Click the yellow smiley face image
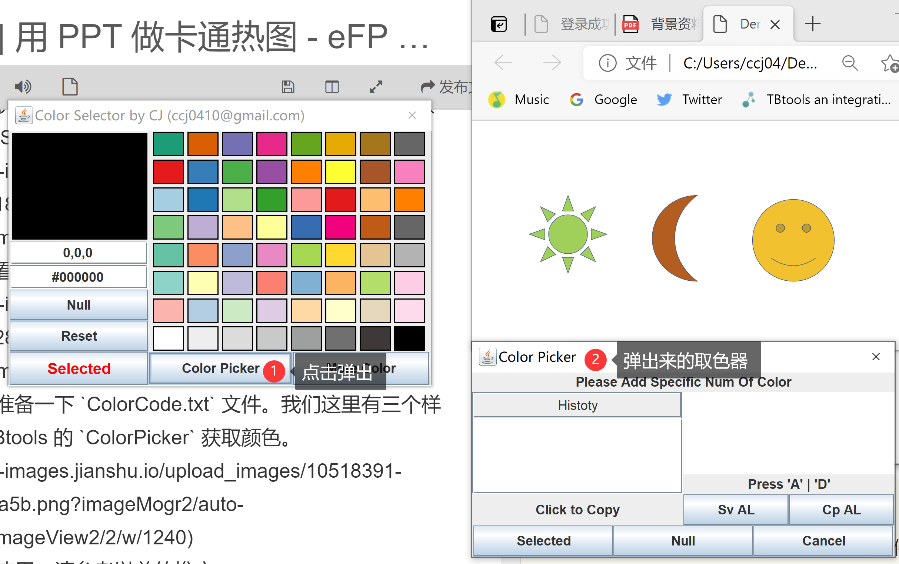899x564 pixels. tap(793, 240)
